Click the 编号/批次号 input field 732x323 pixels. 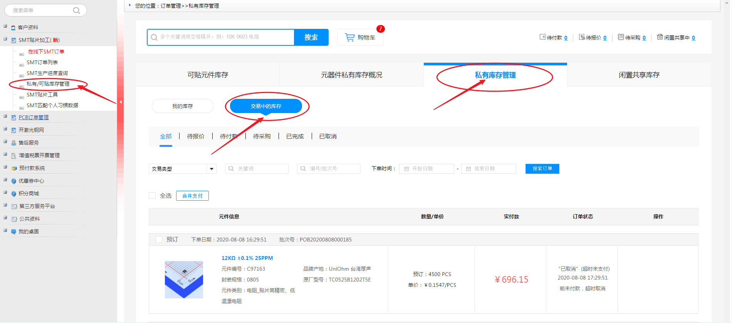pos(329,169)
